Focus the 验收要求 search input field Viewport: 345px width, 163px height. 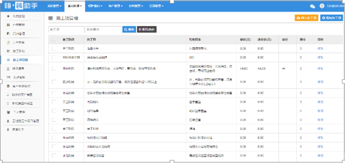103,30
